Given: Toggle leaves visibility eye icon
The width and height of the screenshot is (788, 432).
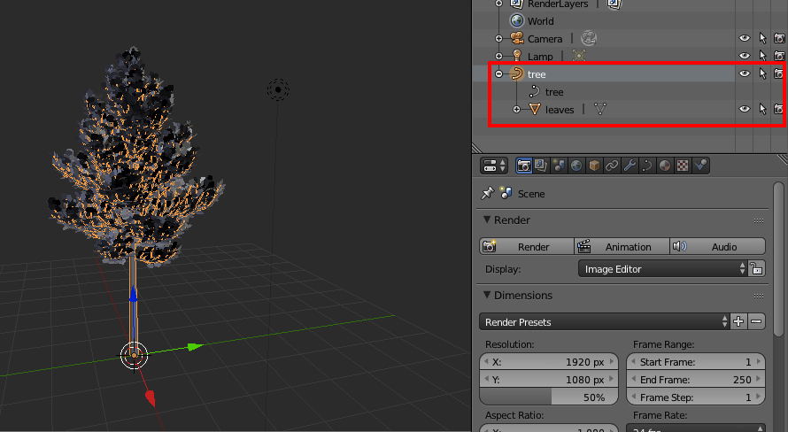Looking at the screenshot, I should [x=745, y=109].
